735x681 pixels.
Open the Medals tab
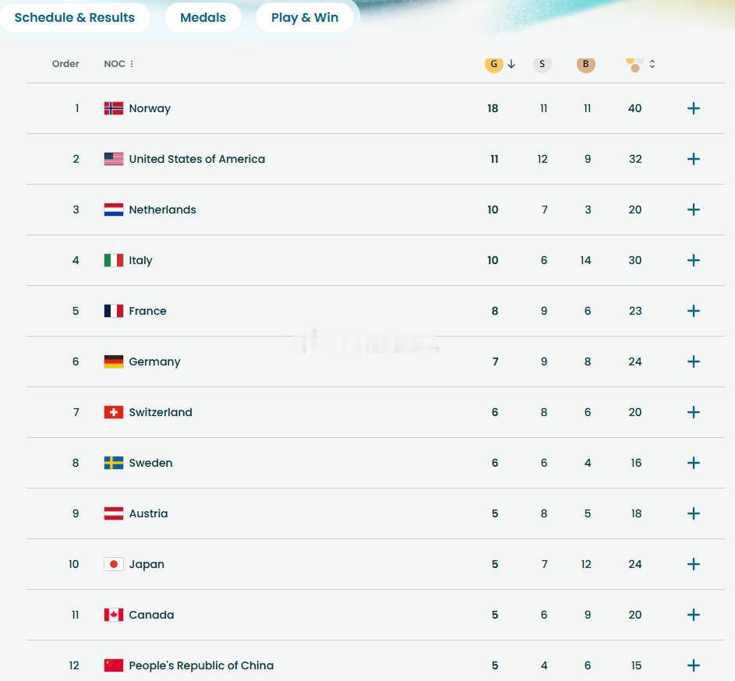[203, 17]
